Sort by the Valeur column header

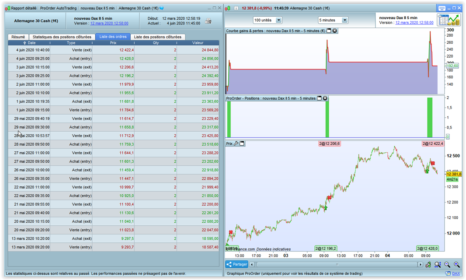(198, 43)
